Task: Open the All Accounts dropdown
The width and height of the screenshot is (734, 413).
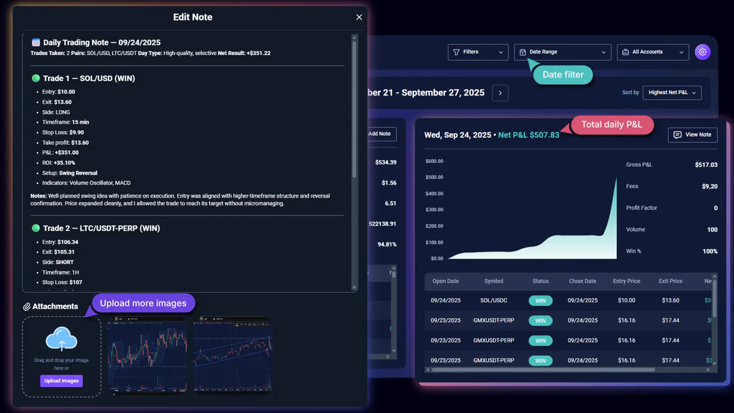Action: (x=681, y=52)
